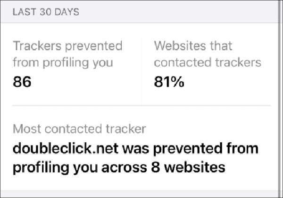
Task: Click the words 'Trackers prevented'
Action: pyautogui.click(x=67, y=46)
